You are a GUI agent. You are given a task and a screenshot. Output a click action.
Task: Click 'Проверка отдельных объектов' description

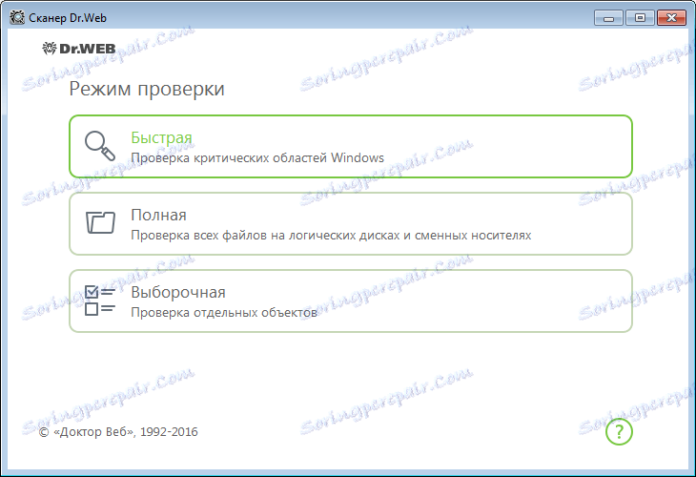224,313
